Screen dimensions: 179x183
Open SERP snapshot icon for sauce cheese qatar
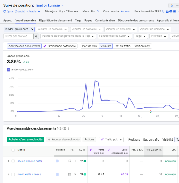(70, 161)
